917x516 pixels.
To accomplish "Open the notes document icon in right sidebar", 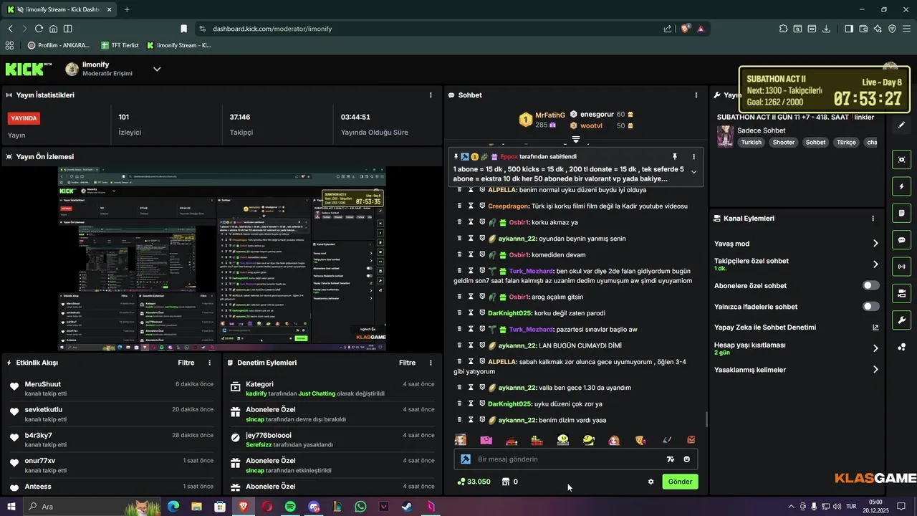I will 901,213.
